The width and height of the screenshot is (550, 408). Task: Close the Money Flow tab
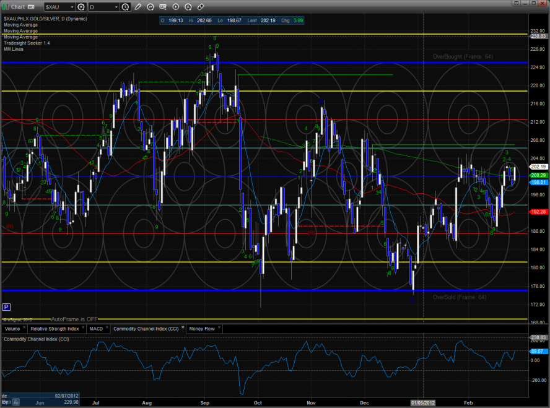point(219,327)
